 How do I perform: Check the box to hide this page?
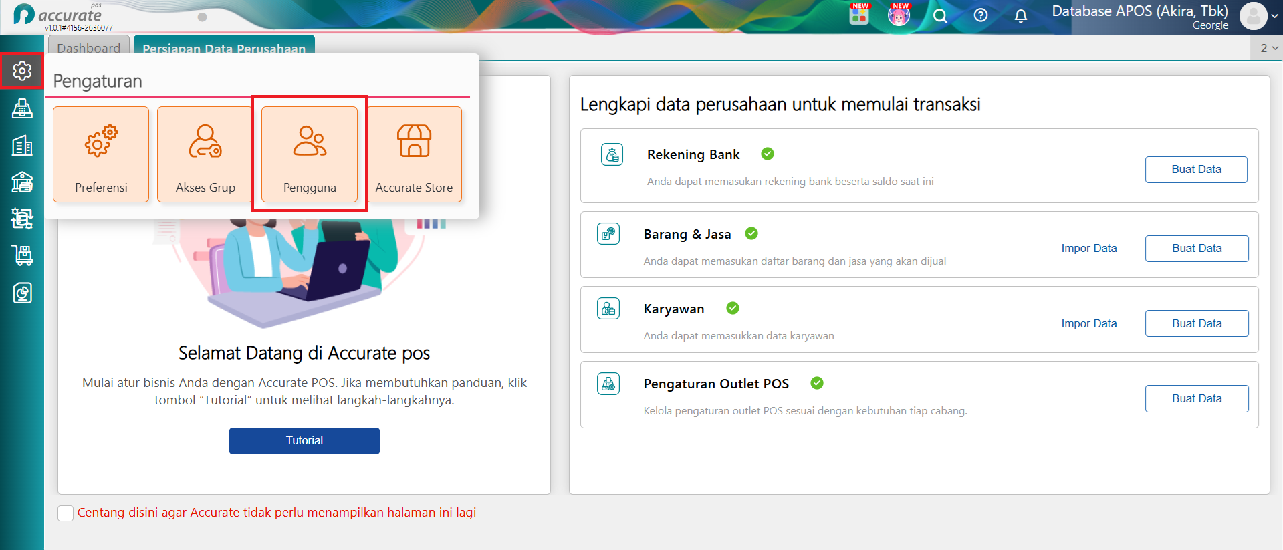point(66,513)
